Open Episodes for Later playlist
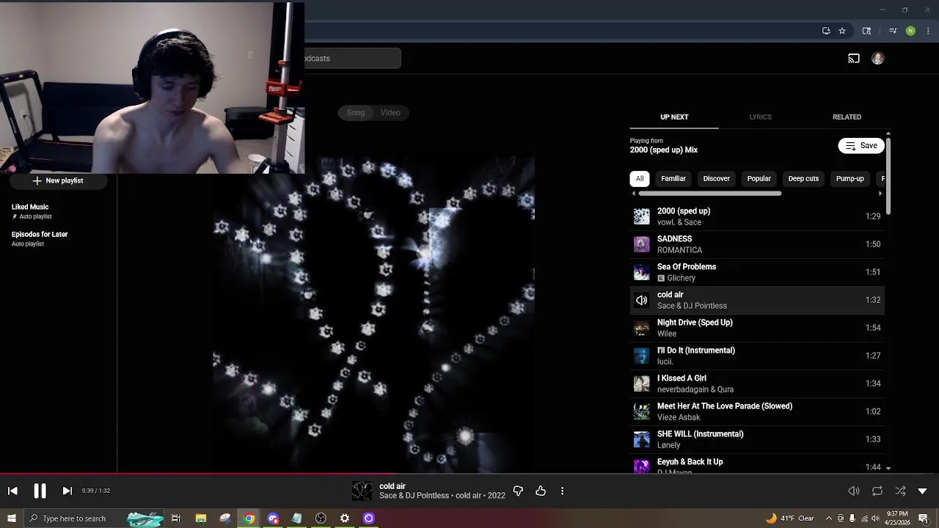 pos(57,239)
